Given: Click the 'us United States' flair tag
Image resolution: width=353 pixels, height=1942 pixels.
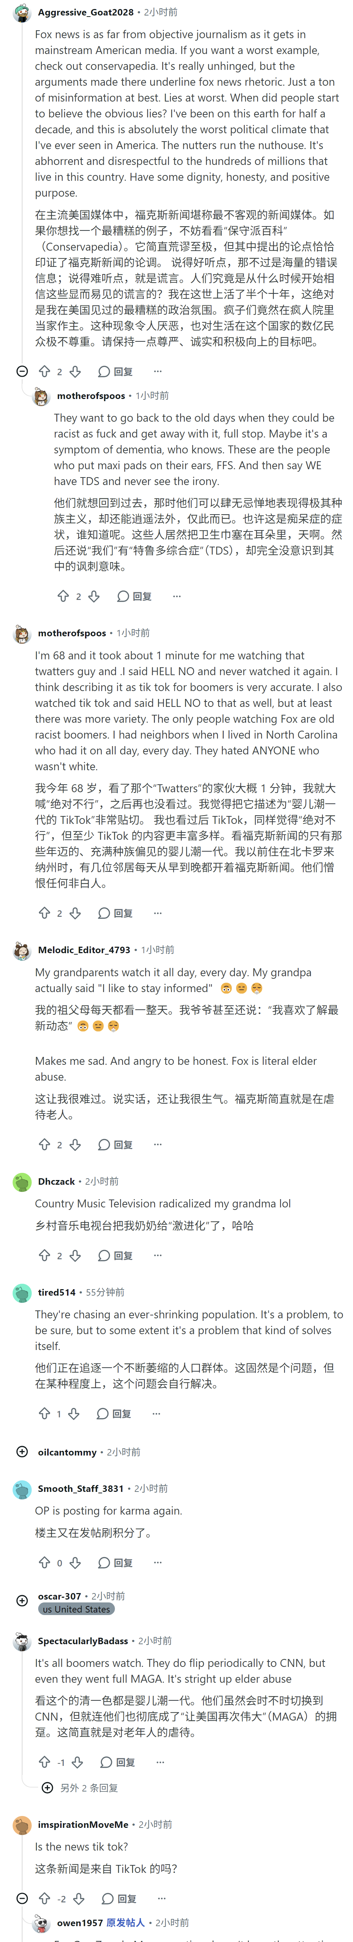Looking at the screenshot, I should tap(76, 1609).
